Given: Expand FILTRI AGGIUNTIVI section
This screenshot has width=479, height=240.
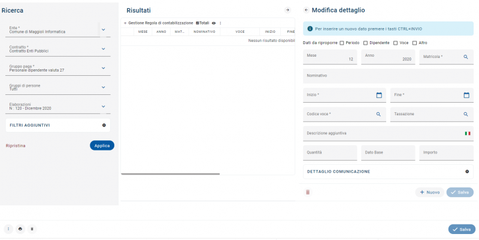Looking at the screenshot, I should [x=57, y=125].
